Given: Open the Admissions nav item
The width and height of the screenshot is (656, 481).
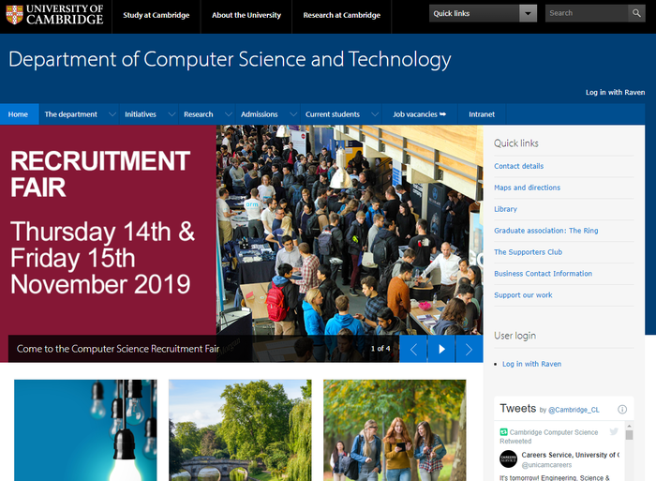Looking at the screenshot, I should (x=260, y=114).
